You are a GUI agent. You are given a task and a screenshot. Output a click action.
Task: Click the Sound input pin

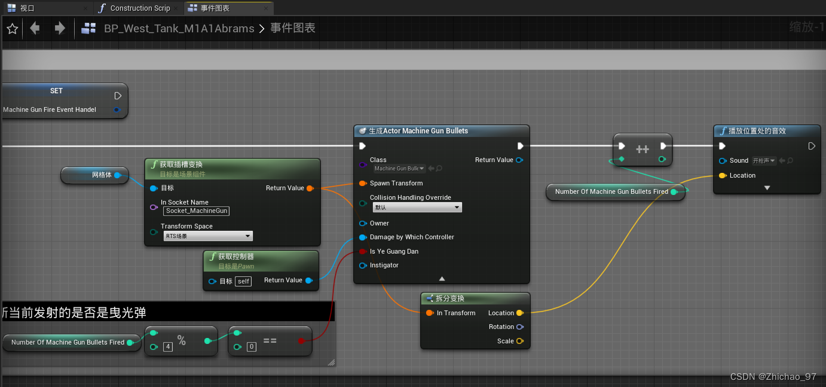pyautogui.click(x=722, y=160)
